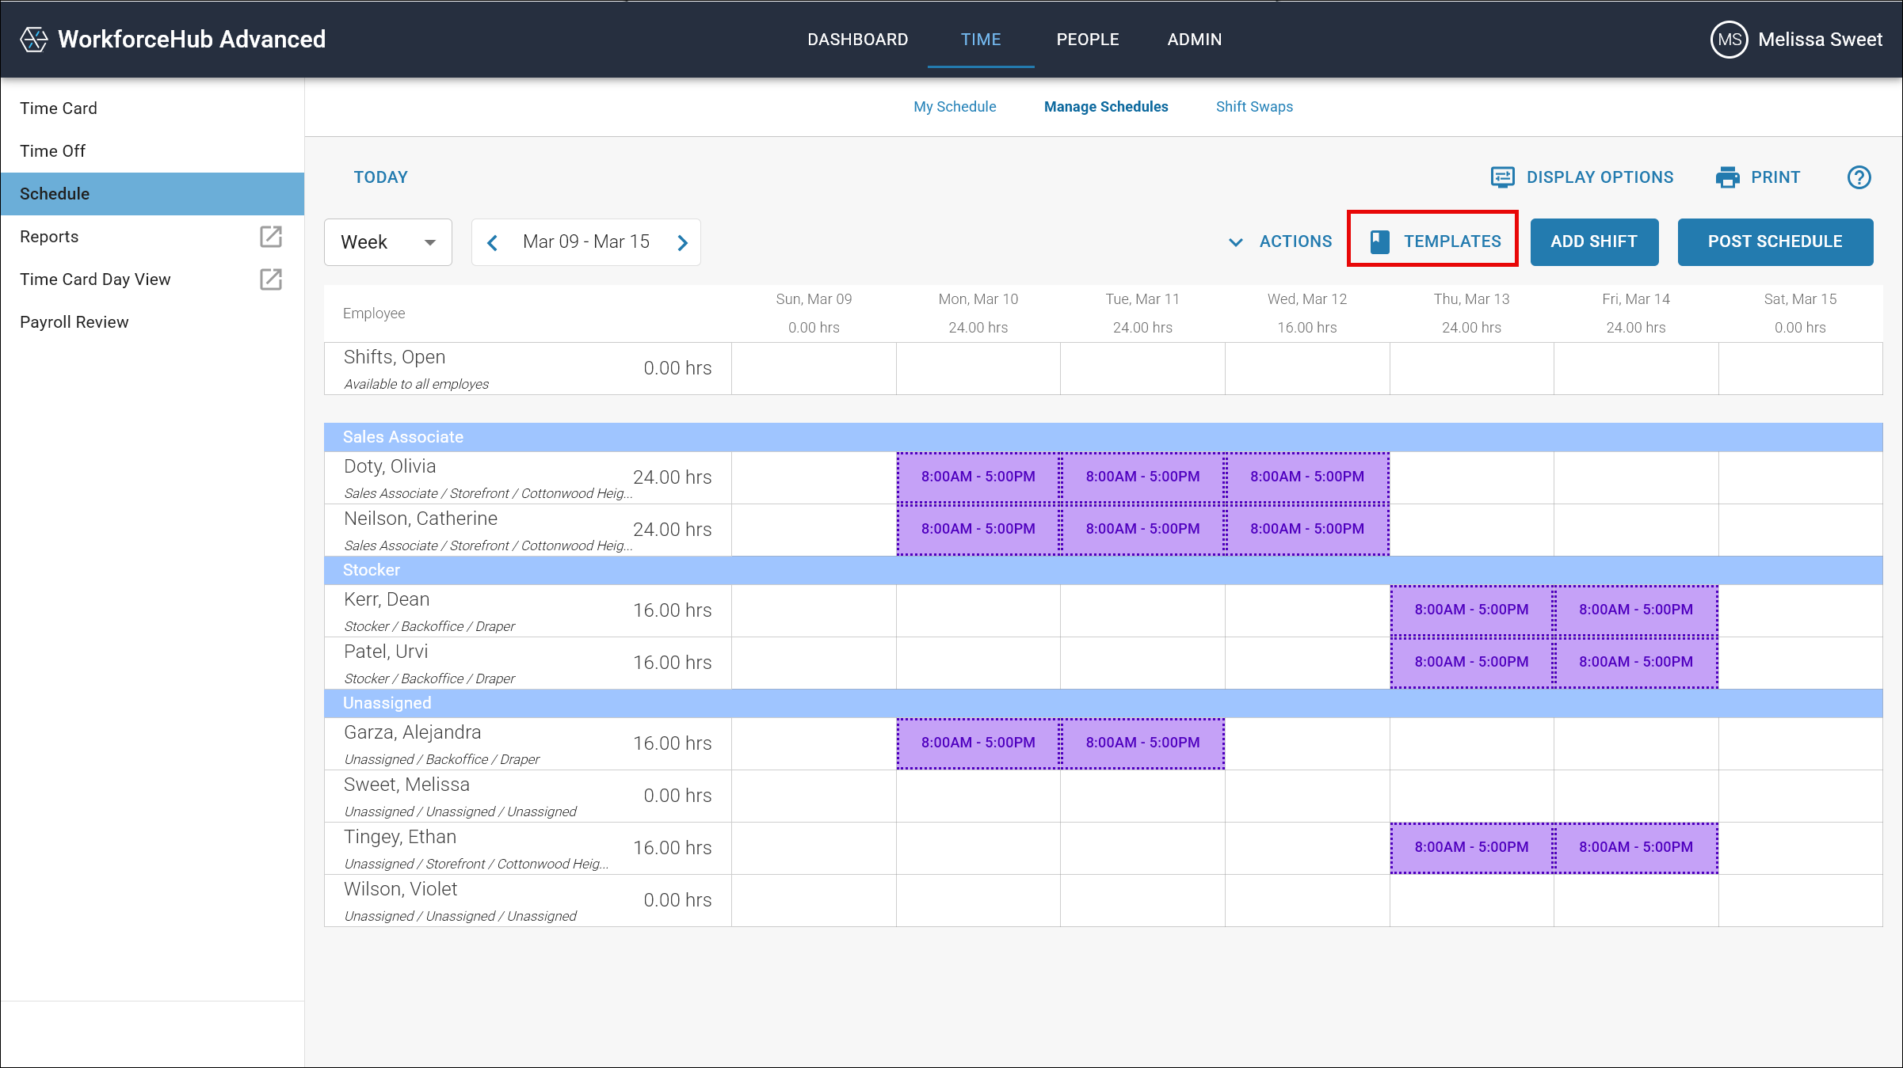The height and width of the screenshot is (1068, 1903).
Task: Click the Add Shift button
Action: click(x=1593, y=241)
